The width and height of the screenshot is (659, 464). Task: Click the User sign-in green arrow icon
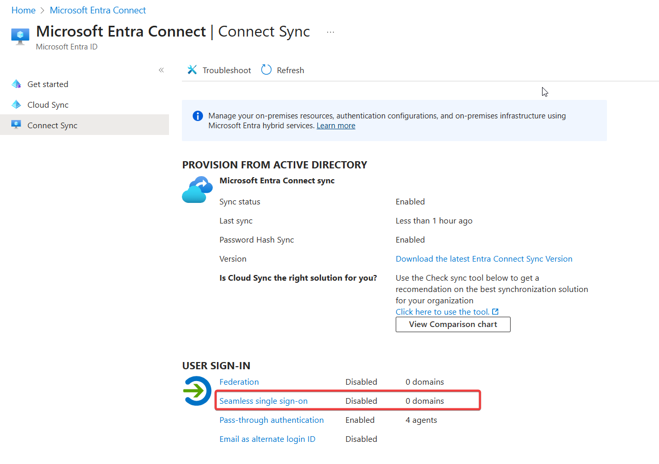point(197,391)
